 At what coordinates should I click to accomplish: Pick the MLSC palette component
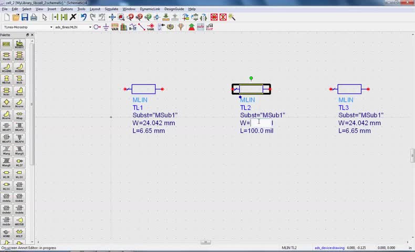6,186
